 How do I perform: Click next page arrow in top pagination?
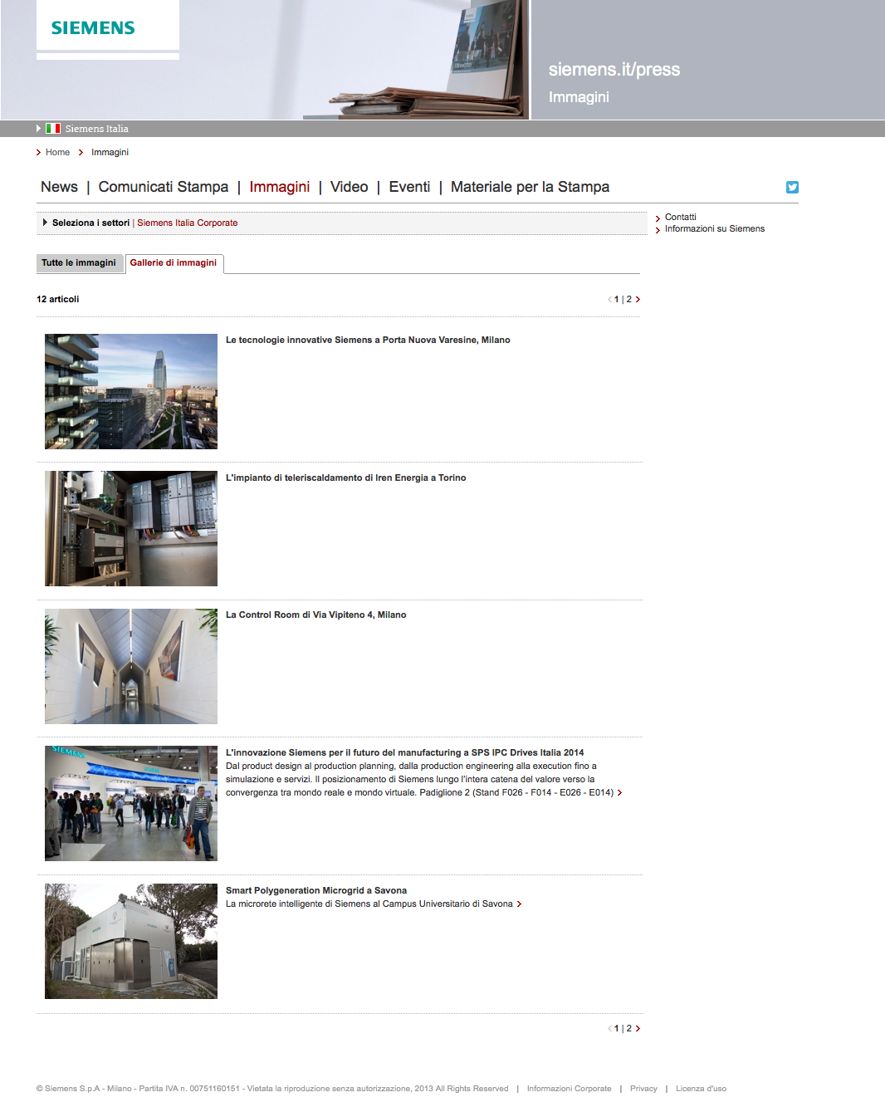coord(638,300)
